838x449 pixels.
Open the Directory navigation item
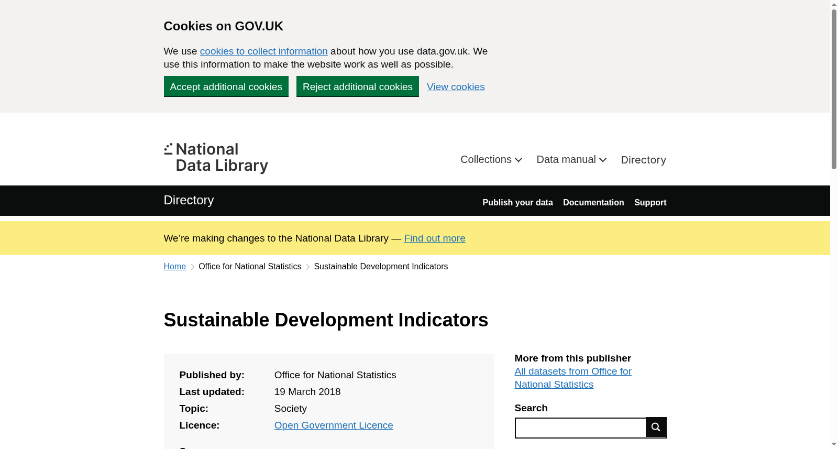tap(643, 160)
